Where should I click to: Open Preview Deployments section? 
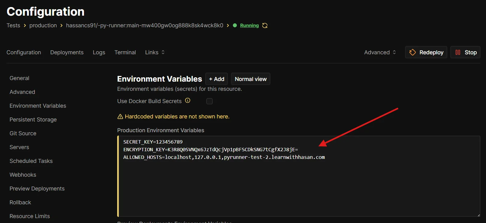37,189
